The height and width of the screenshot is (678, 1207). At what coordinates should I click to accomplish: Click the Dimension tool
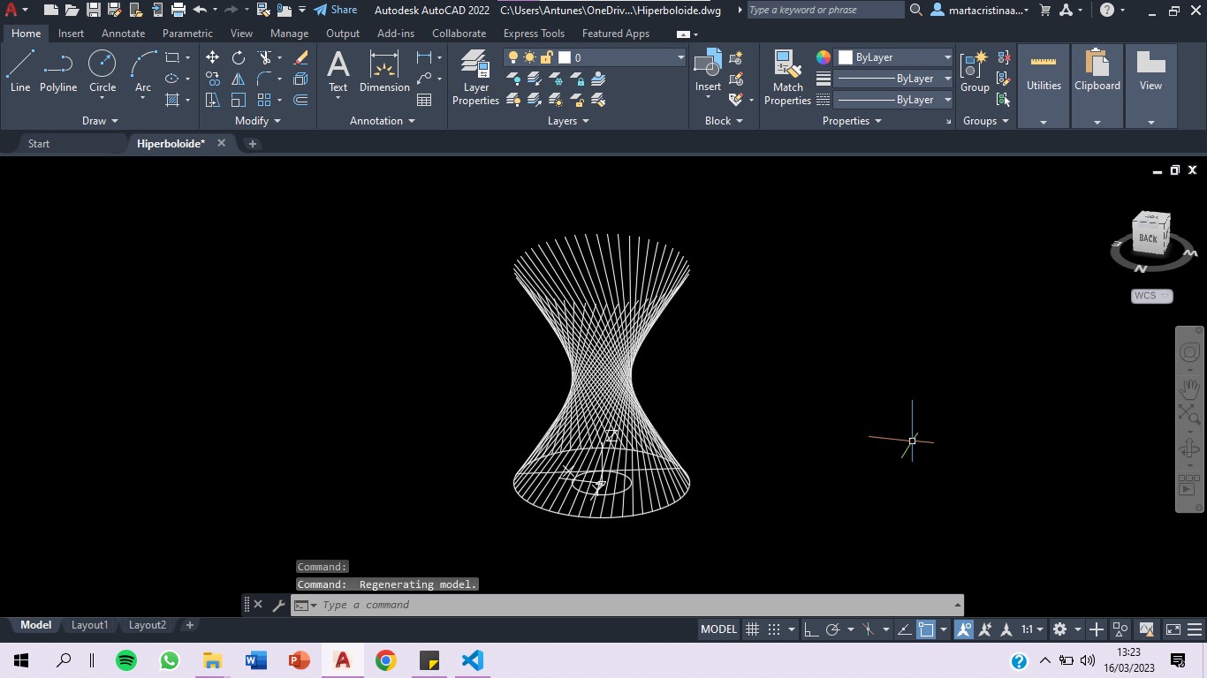click(384, 71)
